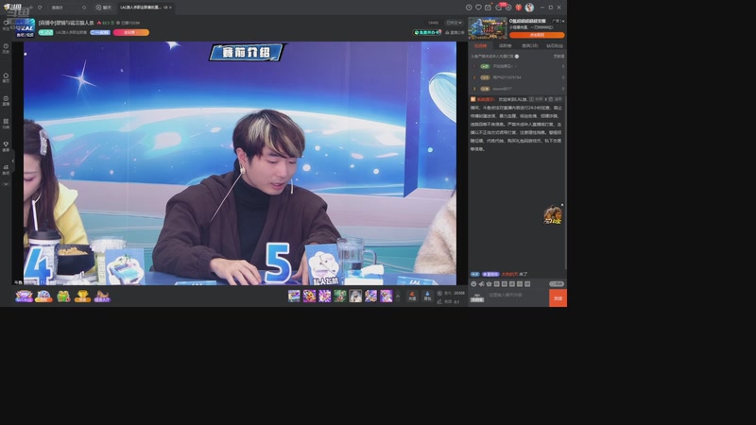The height and width of the screenshot is (425, 756).
Task: Click the gold trophy activity icon
Action: (x=82, y=296)
